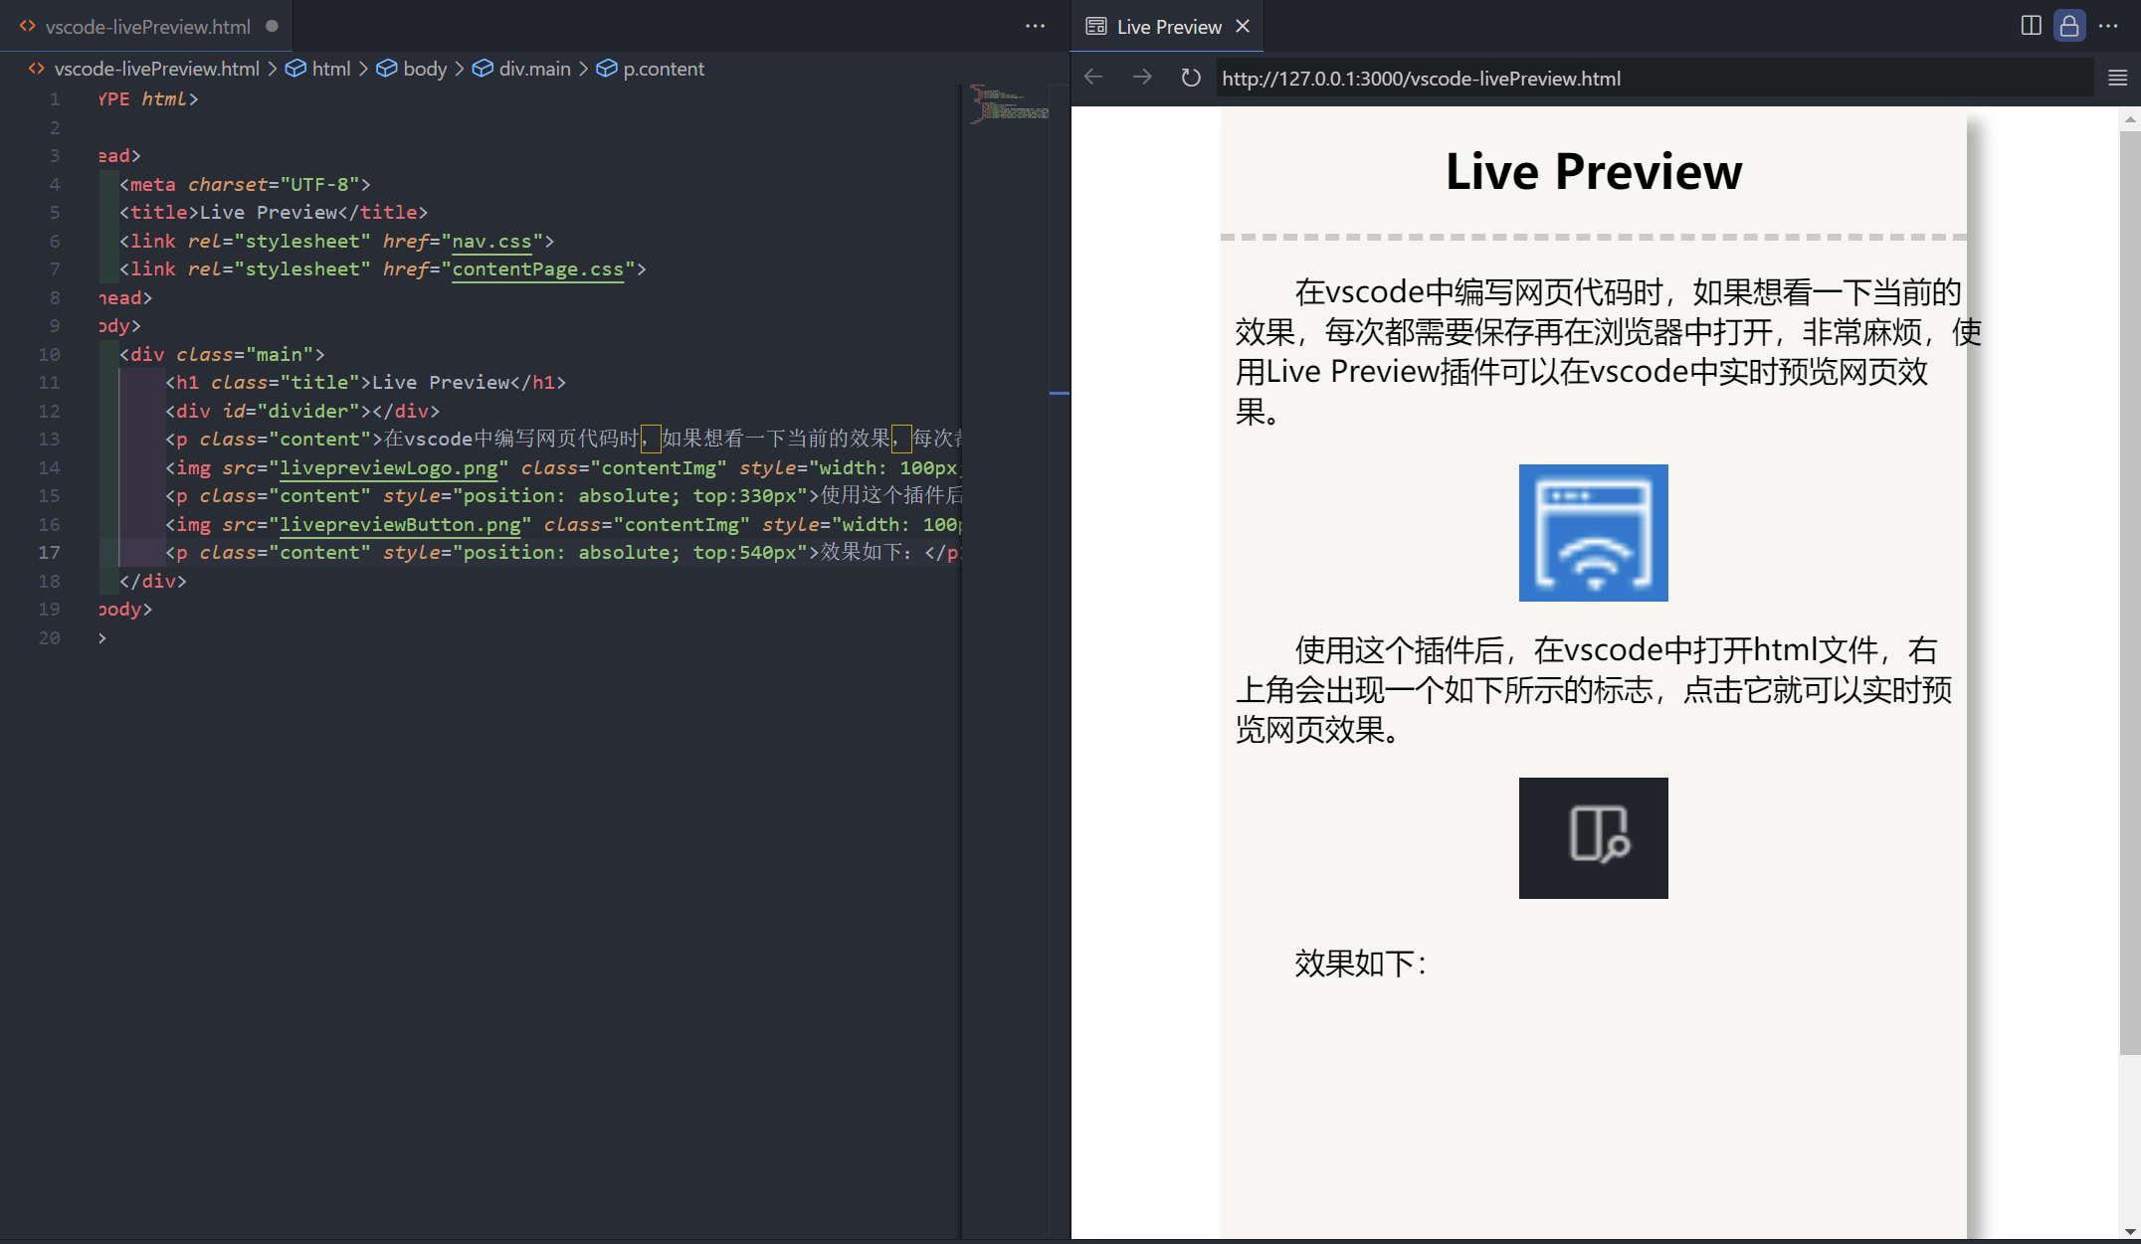
Task: Edit the preview URL address field
Action: coord(1654,79)
